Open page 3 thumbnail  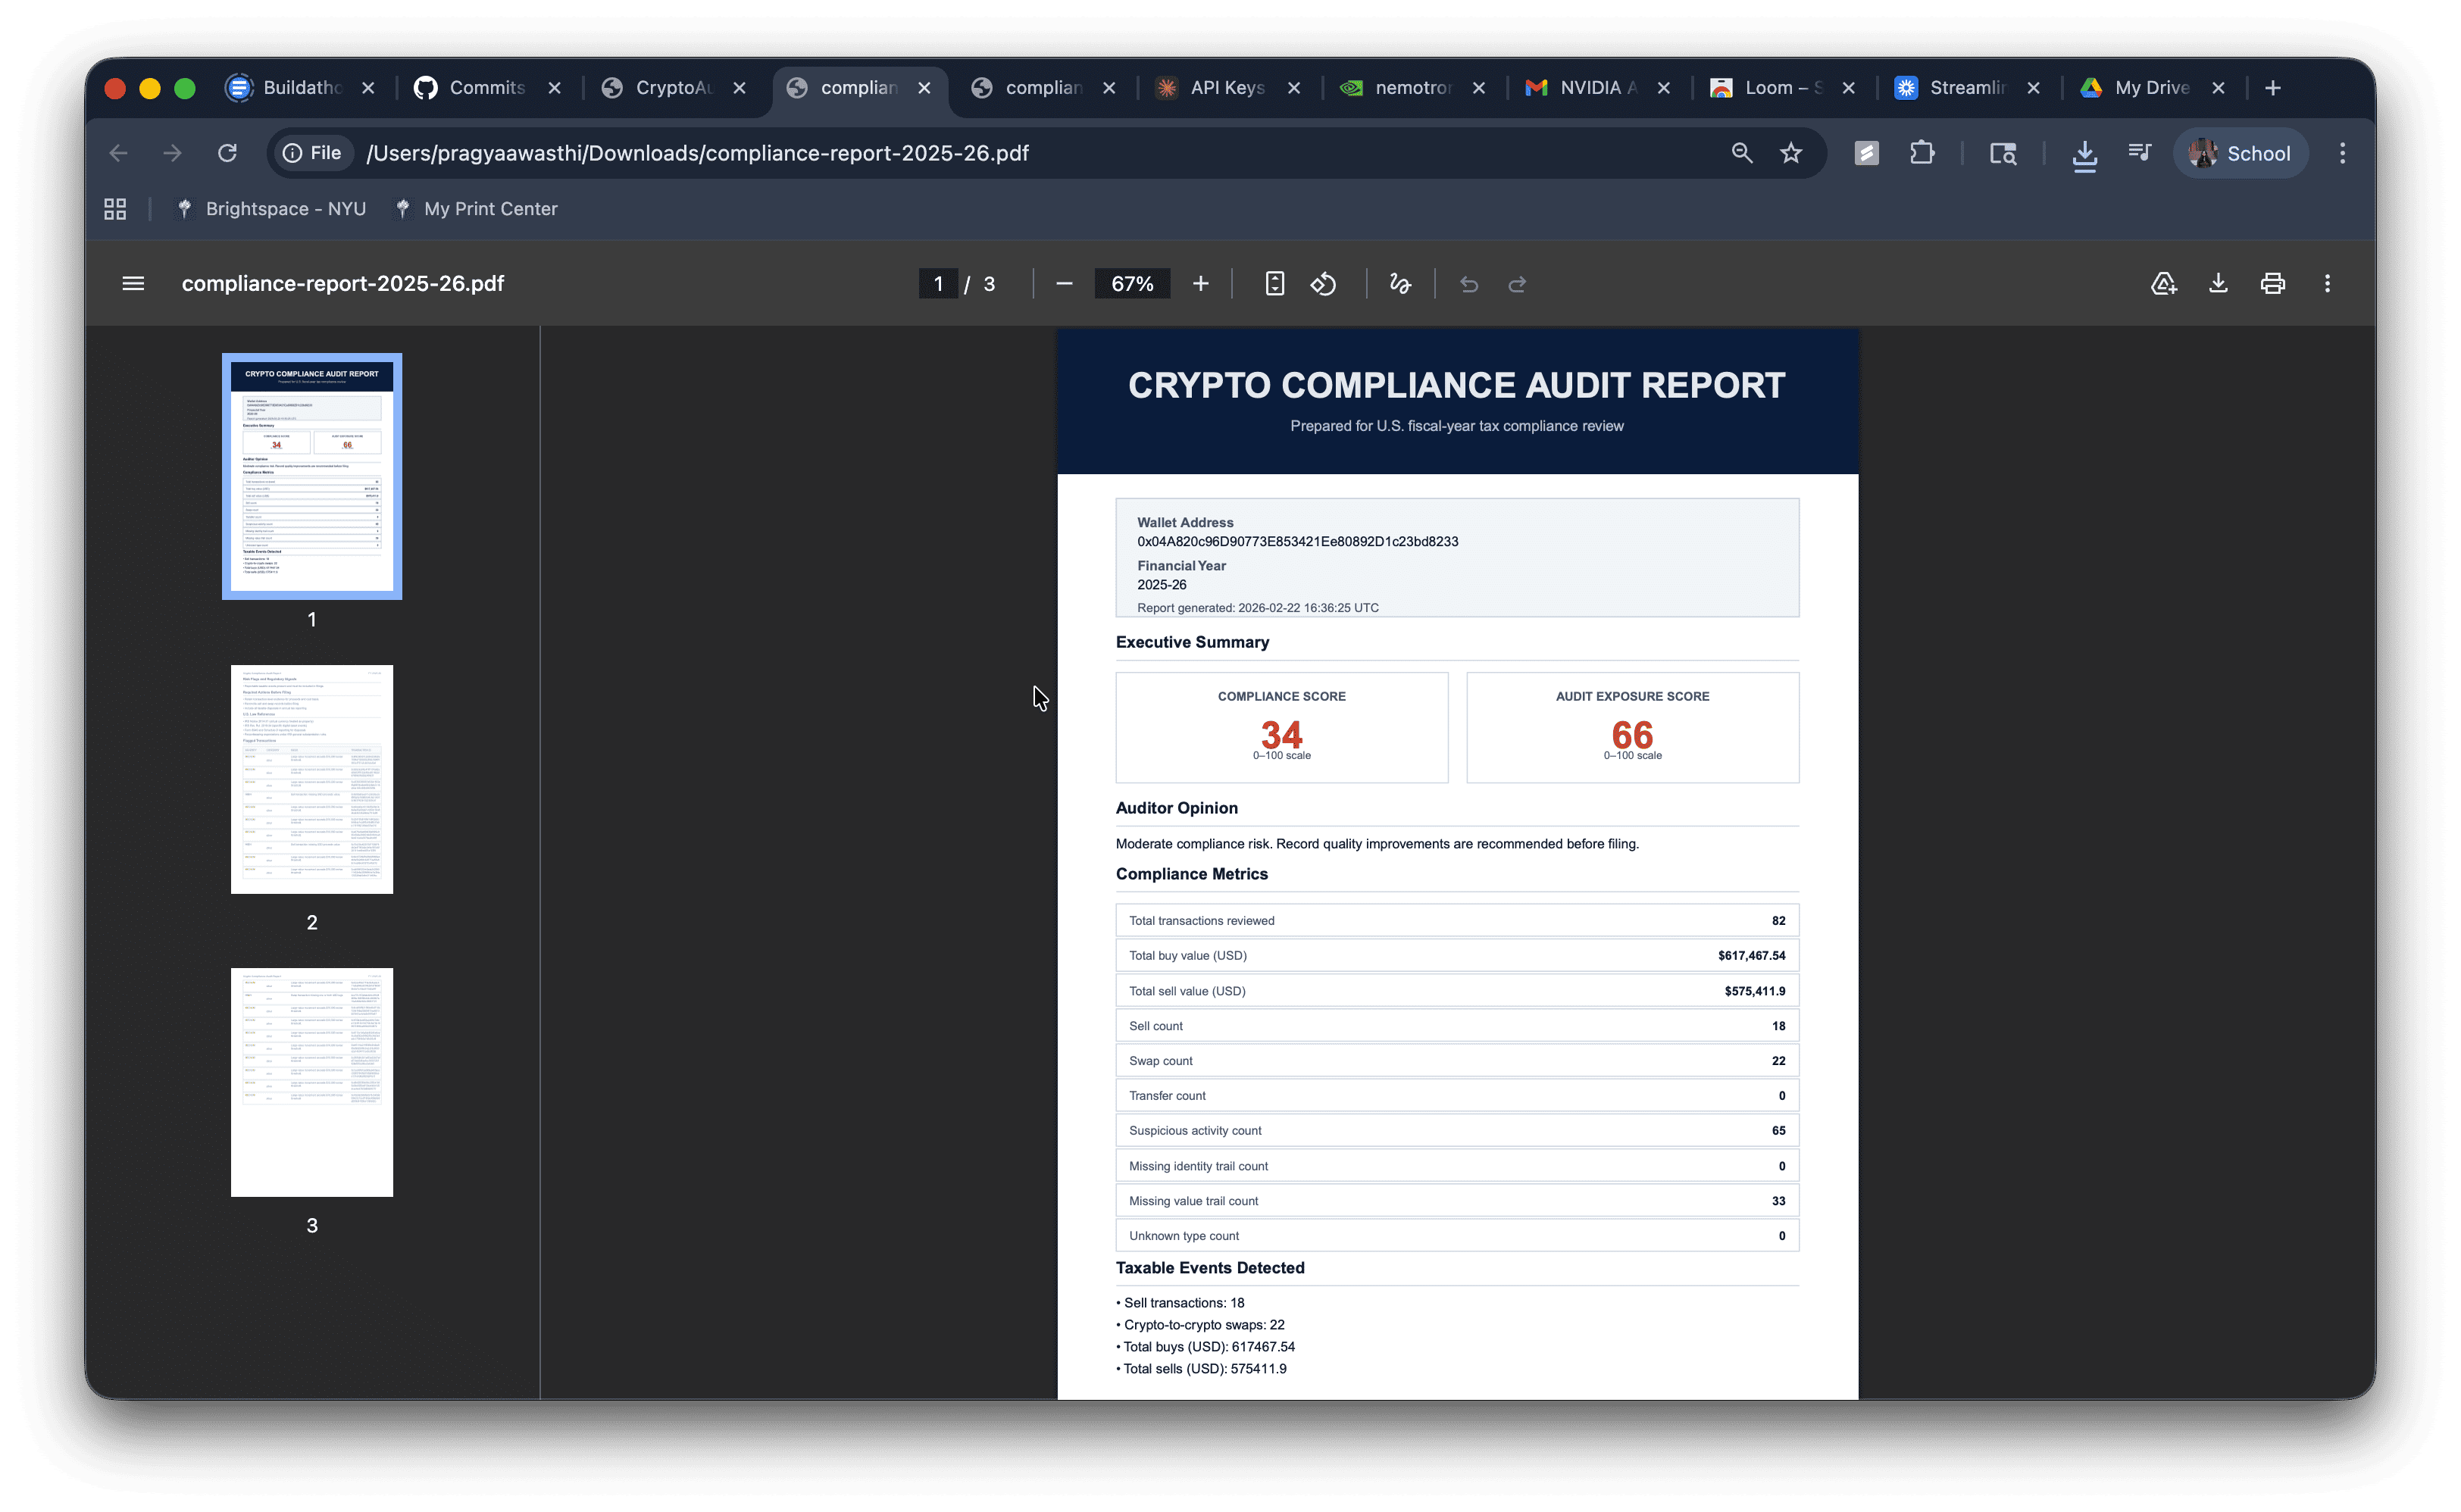click(x=312, y=1082)
